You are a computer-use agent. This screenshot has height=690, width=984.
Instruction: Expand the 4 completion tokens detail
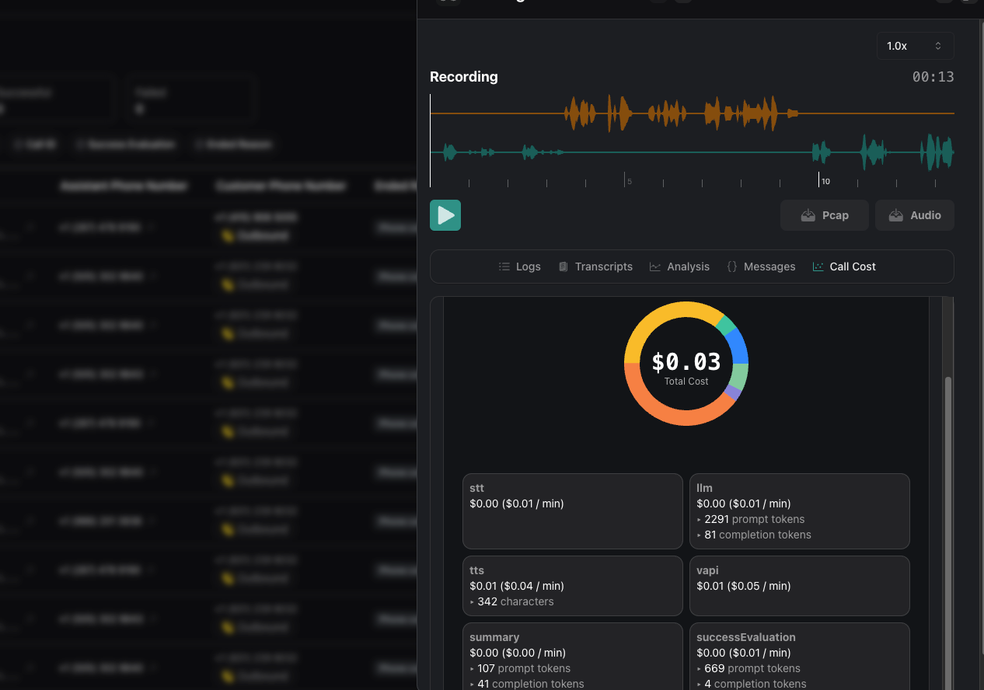751,684
